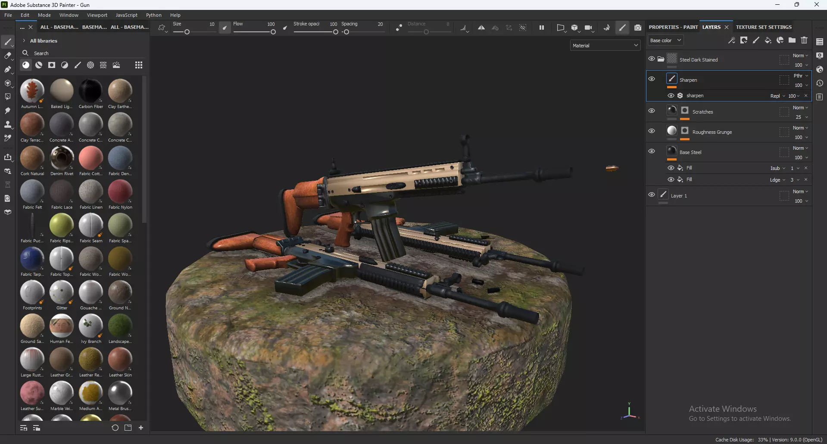Screen dimensions: 827x444
Task: Open the File menu
Action: click(8, 15)
